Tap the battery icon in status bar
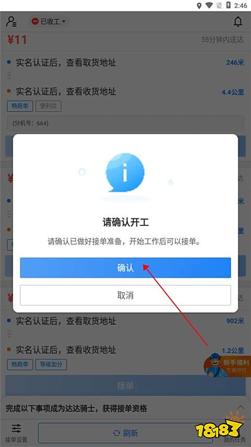251x447 pixels. pos(228,5)
